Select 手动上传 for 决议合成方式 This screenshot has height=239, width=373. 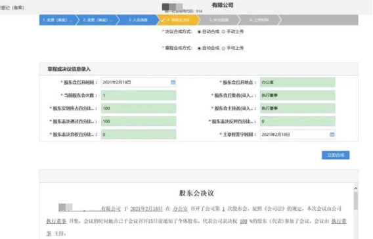(x=223, y=32)
